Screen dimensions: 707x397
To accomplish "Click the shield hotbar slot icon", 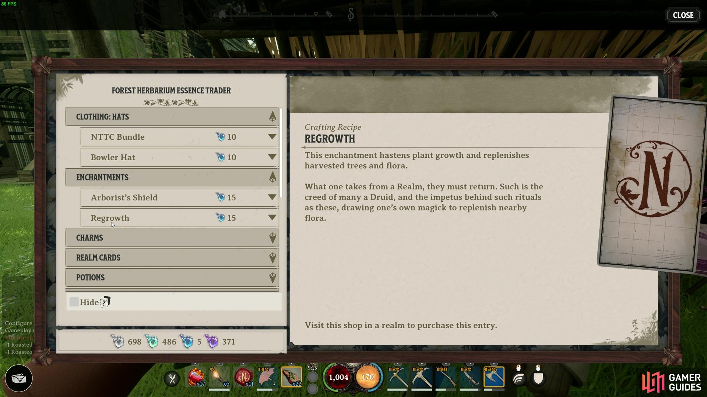I will coord(538,378).
